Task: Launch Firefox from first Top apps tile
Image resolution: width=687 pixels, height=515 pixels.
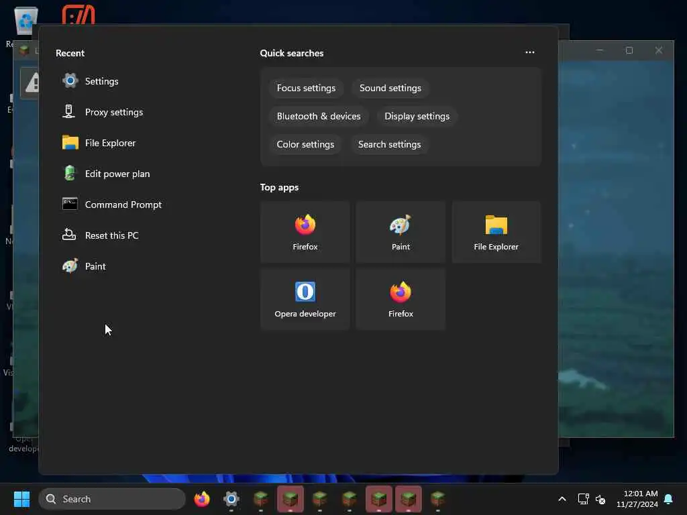Action: (x=305, y=232)
